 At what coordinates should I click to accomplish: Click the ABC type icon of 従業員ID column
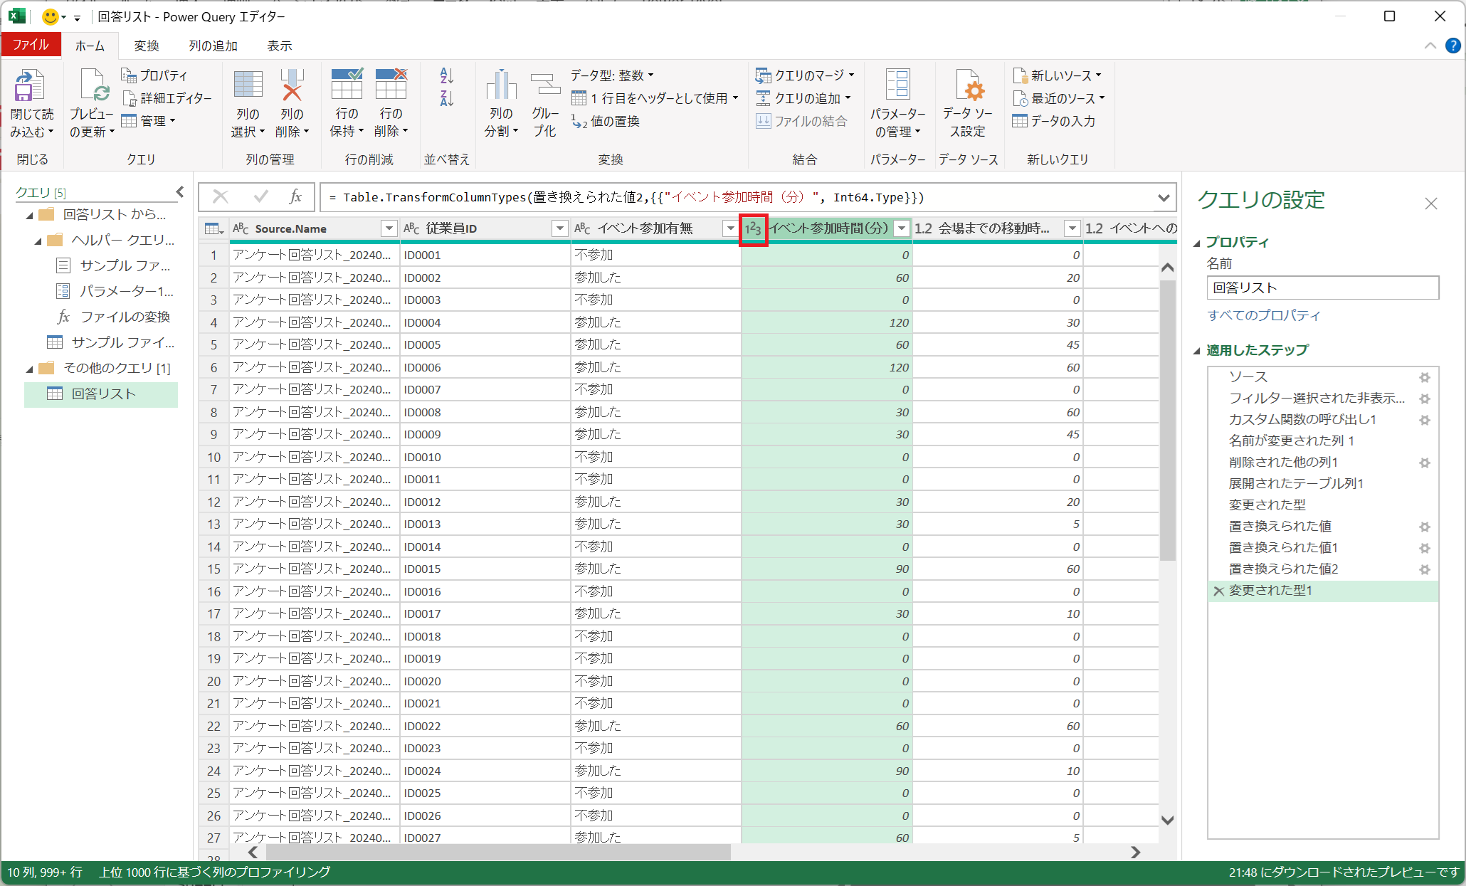pyautogui.click(x=411, y=228)
